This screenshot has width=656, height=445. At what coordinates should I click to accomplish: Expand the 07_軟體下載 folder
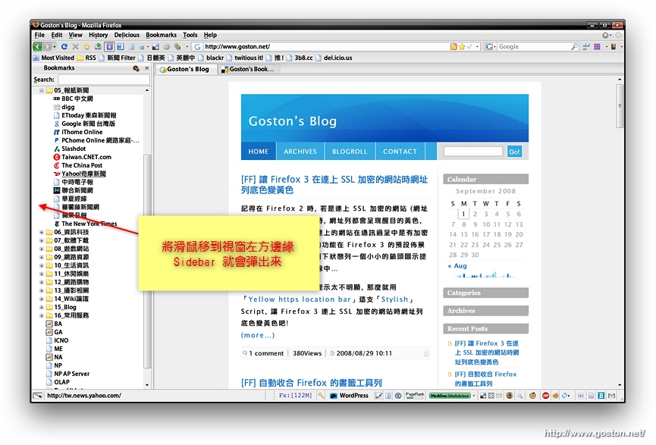click(x=42, y=240)
